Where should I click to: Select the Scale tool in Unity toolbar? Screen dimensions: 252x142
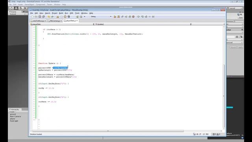pyautogui.click(x=25, y=8)
